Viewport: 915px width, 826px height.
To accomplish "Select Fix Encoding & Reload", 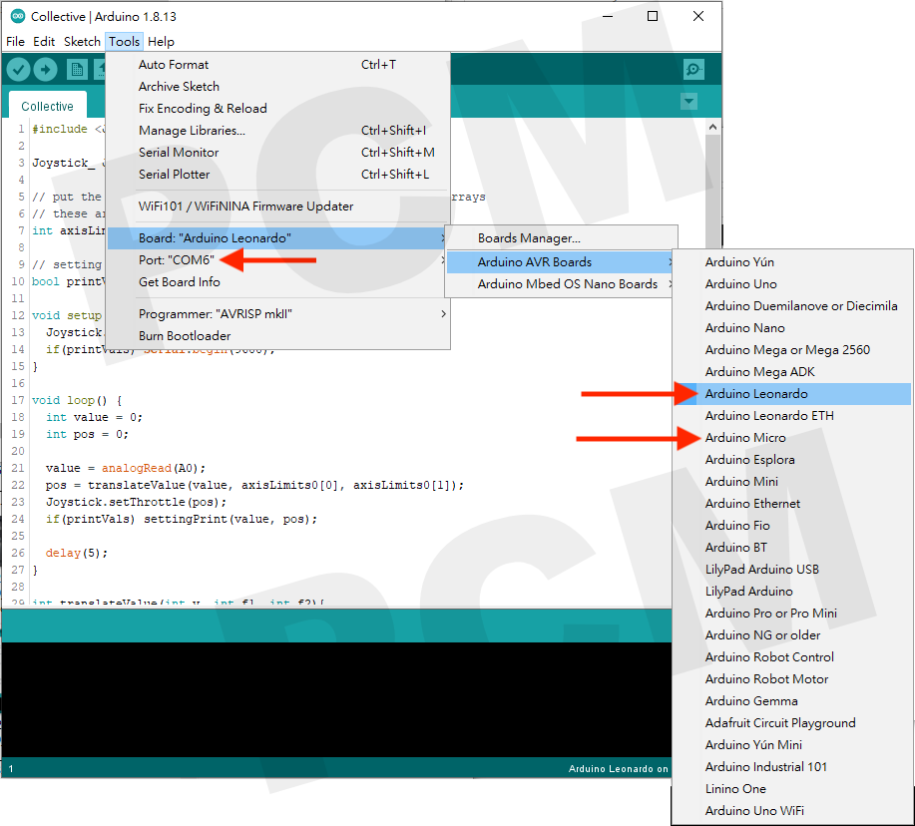I will click(277, 109).
